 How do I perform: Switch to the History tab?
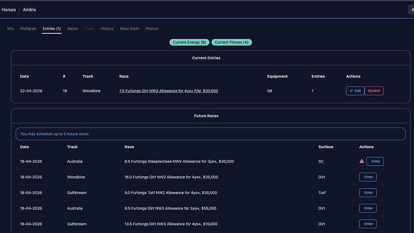(107, 29)
